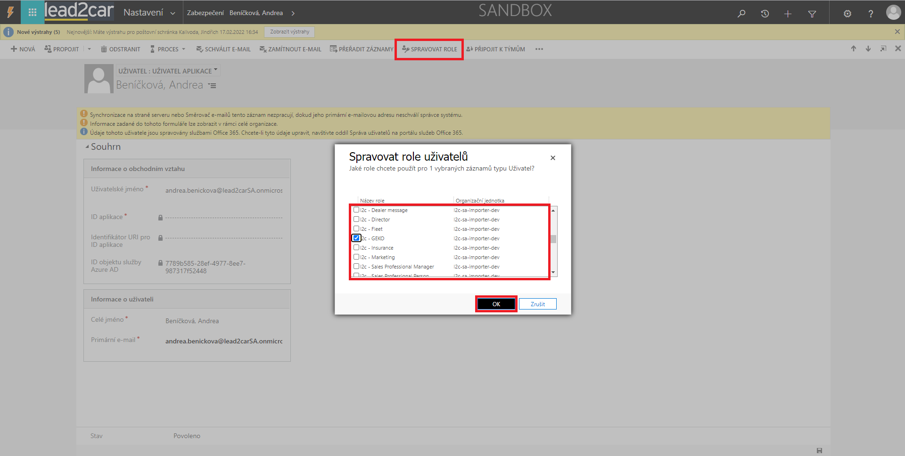Click Zrušit to cancel the dialog
The image size is (905, 456).
click(x=537, y=304)
